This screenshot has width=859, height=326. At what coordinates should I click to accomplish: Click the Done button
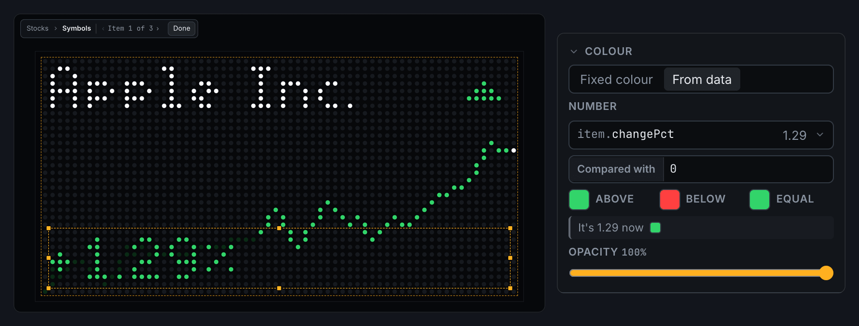point(181,28)
